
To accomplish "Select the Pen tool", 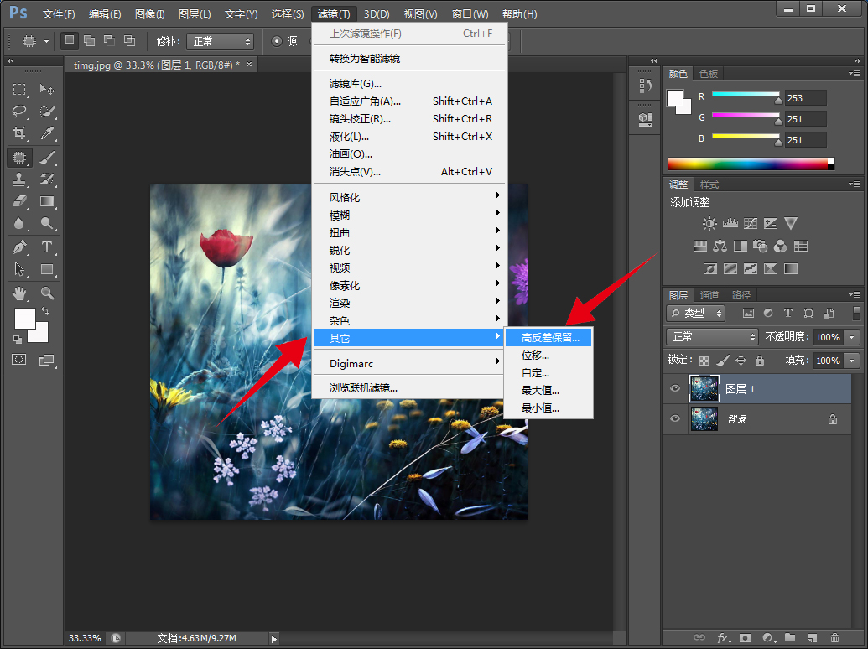I will click(19, 247).
